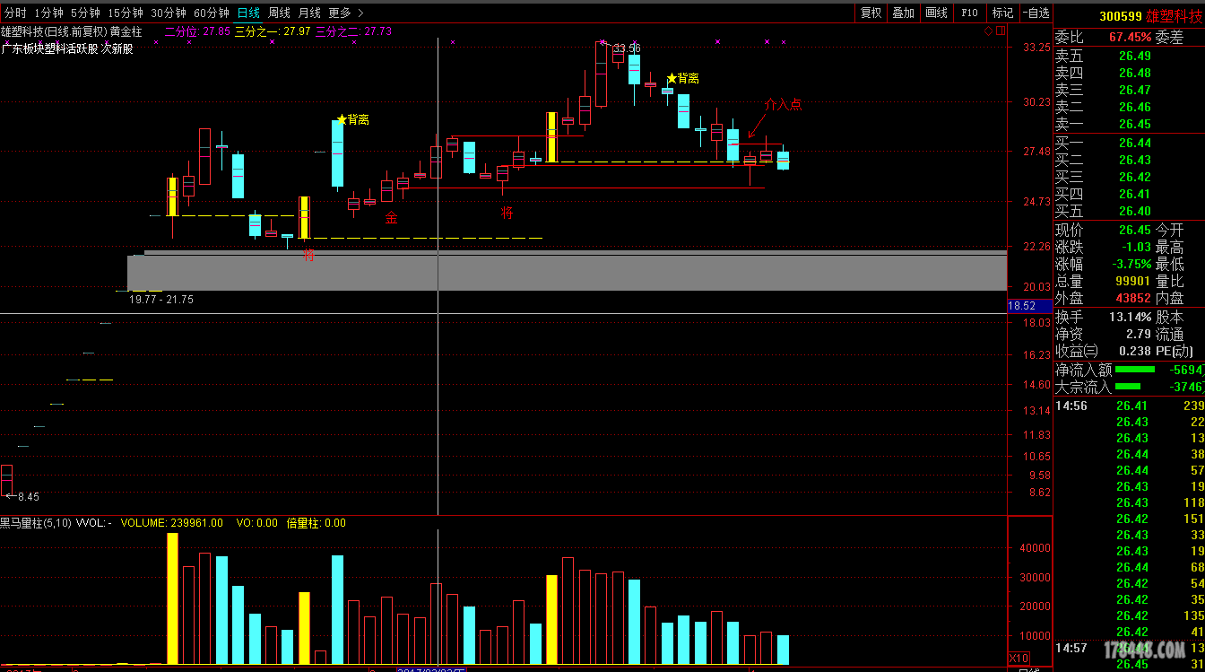
Task: Click the tallest yellow volume bar
Action: [x=172, y=598]
